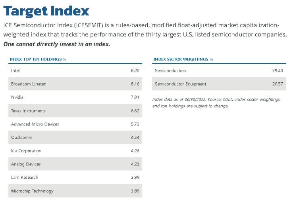Screen dimensions: 295x203
Task: Click the Semiconductors sector row
Action: click(x=219, y=70)
